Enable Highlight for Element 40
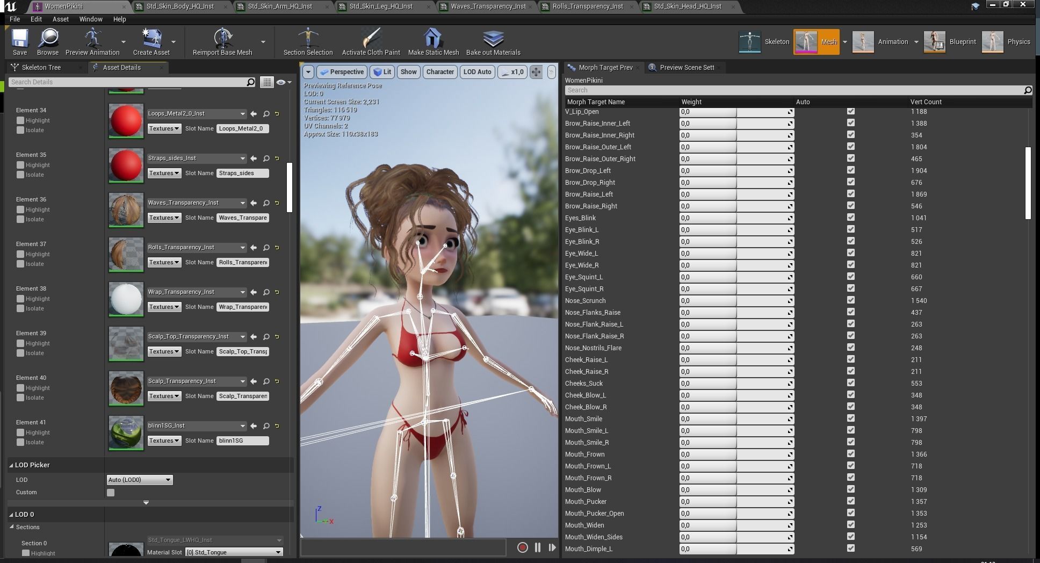Viewport: 1040px width, 563px height. pos(20,388)
